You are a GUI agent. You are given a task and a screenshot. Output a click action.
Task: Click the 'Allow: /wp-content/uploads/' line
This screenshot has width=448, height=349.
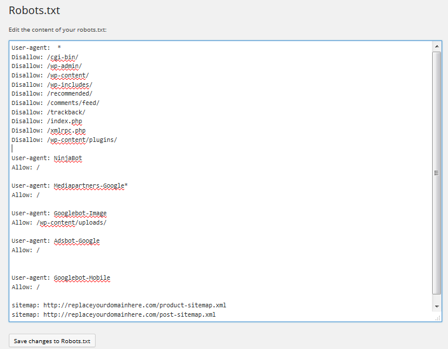tap(59, 223)
